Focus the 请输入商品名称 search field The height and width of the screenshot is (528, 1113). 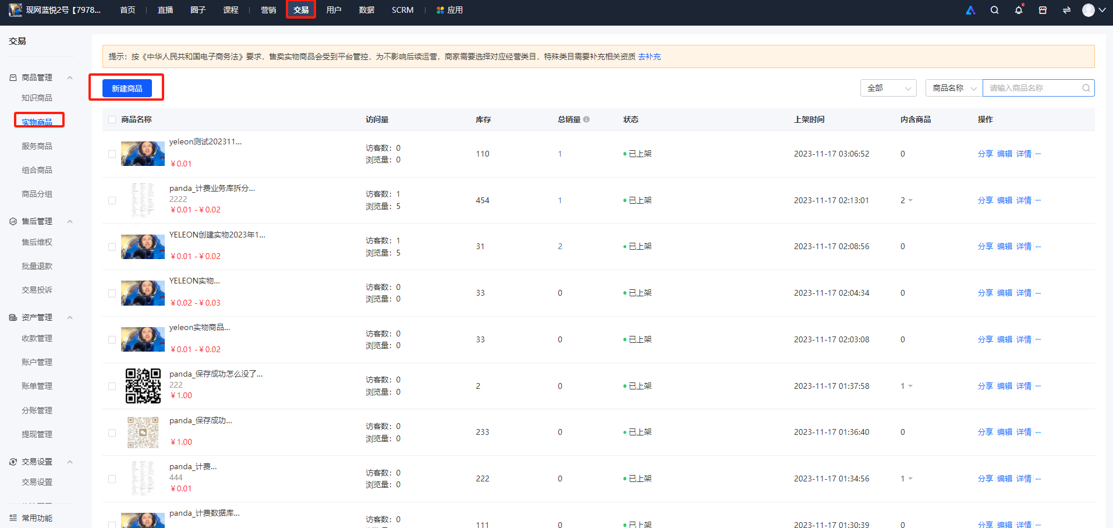[x=1032, y=88]
